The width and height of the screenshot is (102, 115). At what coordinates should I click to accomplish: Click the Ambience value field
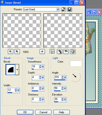pyautogui.click(x=36, y=88)
